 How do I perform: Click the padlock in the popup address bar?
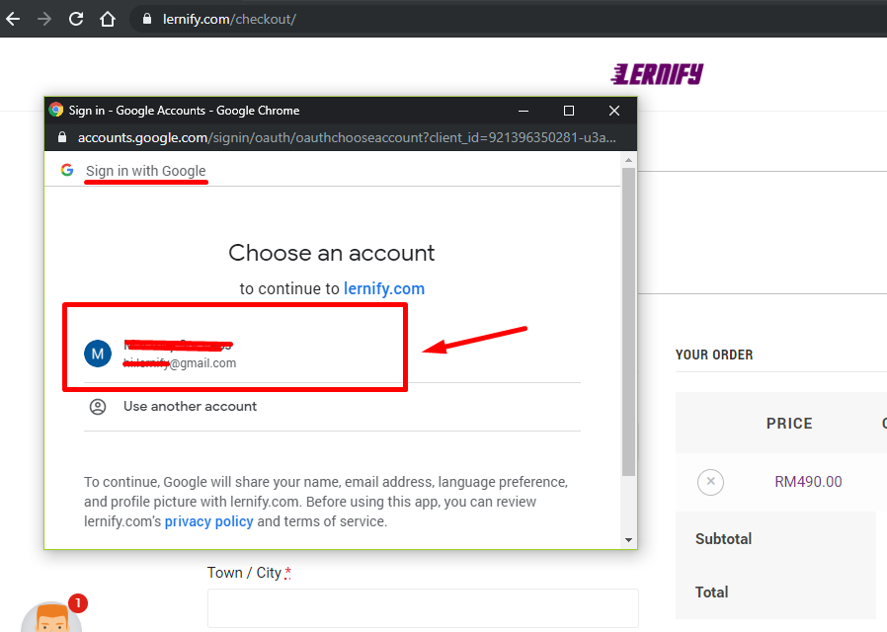tap(62, 137)
